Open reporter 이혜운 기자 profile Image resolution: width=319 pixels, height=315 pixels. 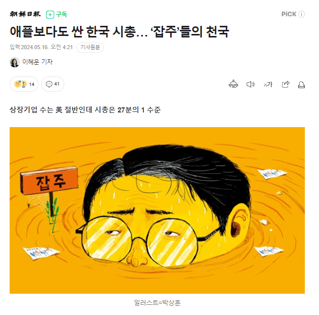(x=37, y=62)
